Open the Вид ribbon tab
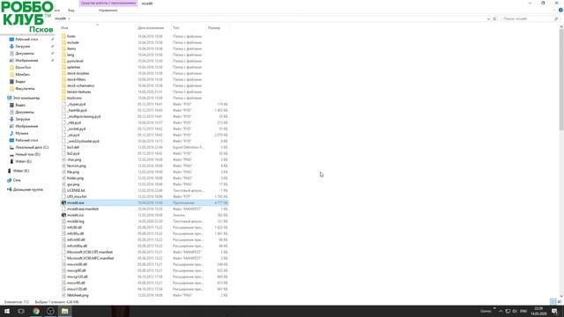Image resolution: width=564 pixels, height=317 pixels. point(70,11)
